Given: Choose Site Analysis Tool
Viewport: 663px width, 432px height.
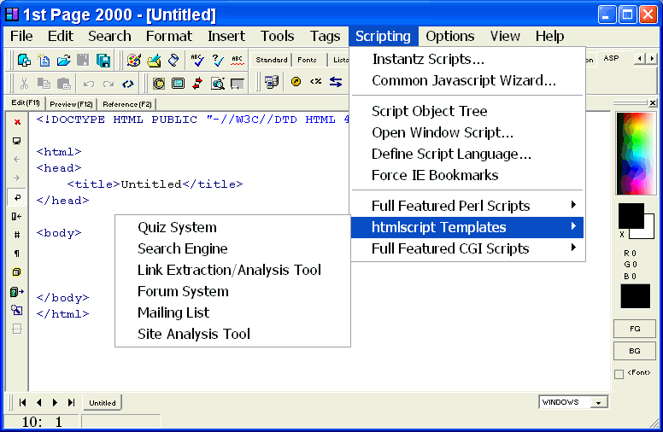Looking at the screenshot, I should click(x=232, y=334).
